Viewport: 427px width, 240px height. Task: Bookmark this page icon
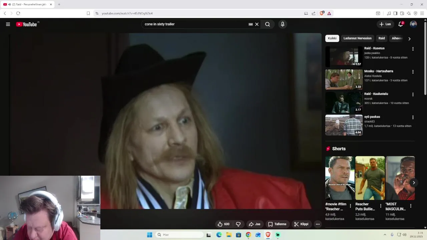click(x=88, y=13)
